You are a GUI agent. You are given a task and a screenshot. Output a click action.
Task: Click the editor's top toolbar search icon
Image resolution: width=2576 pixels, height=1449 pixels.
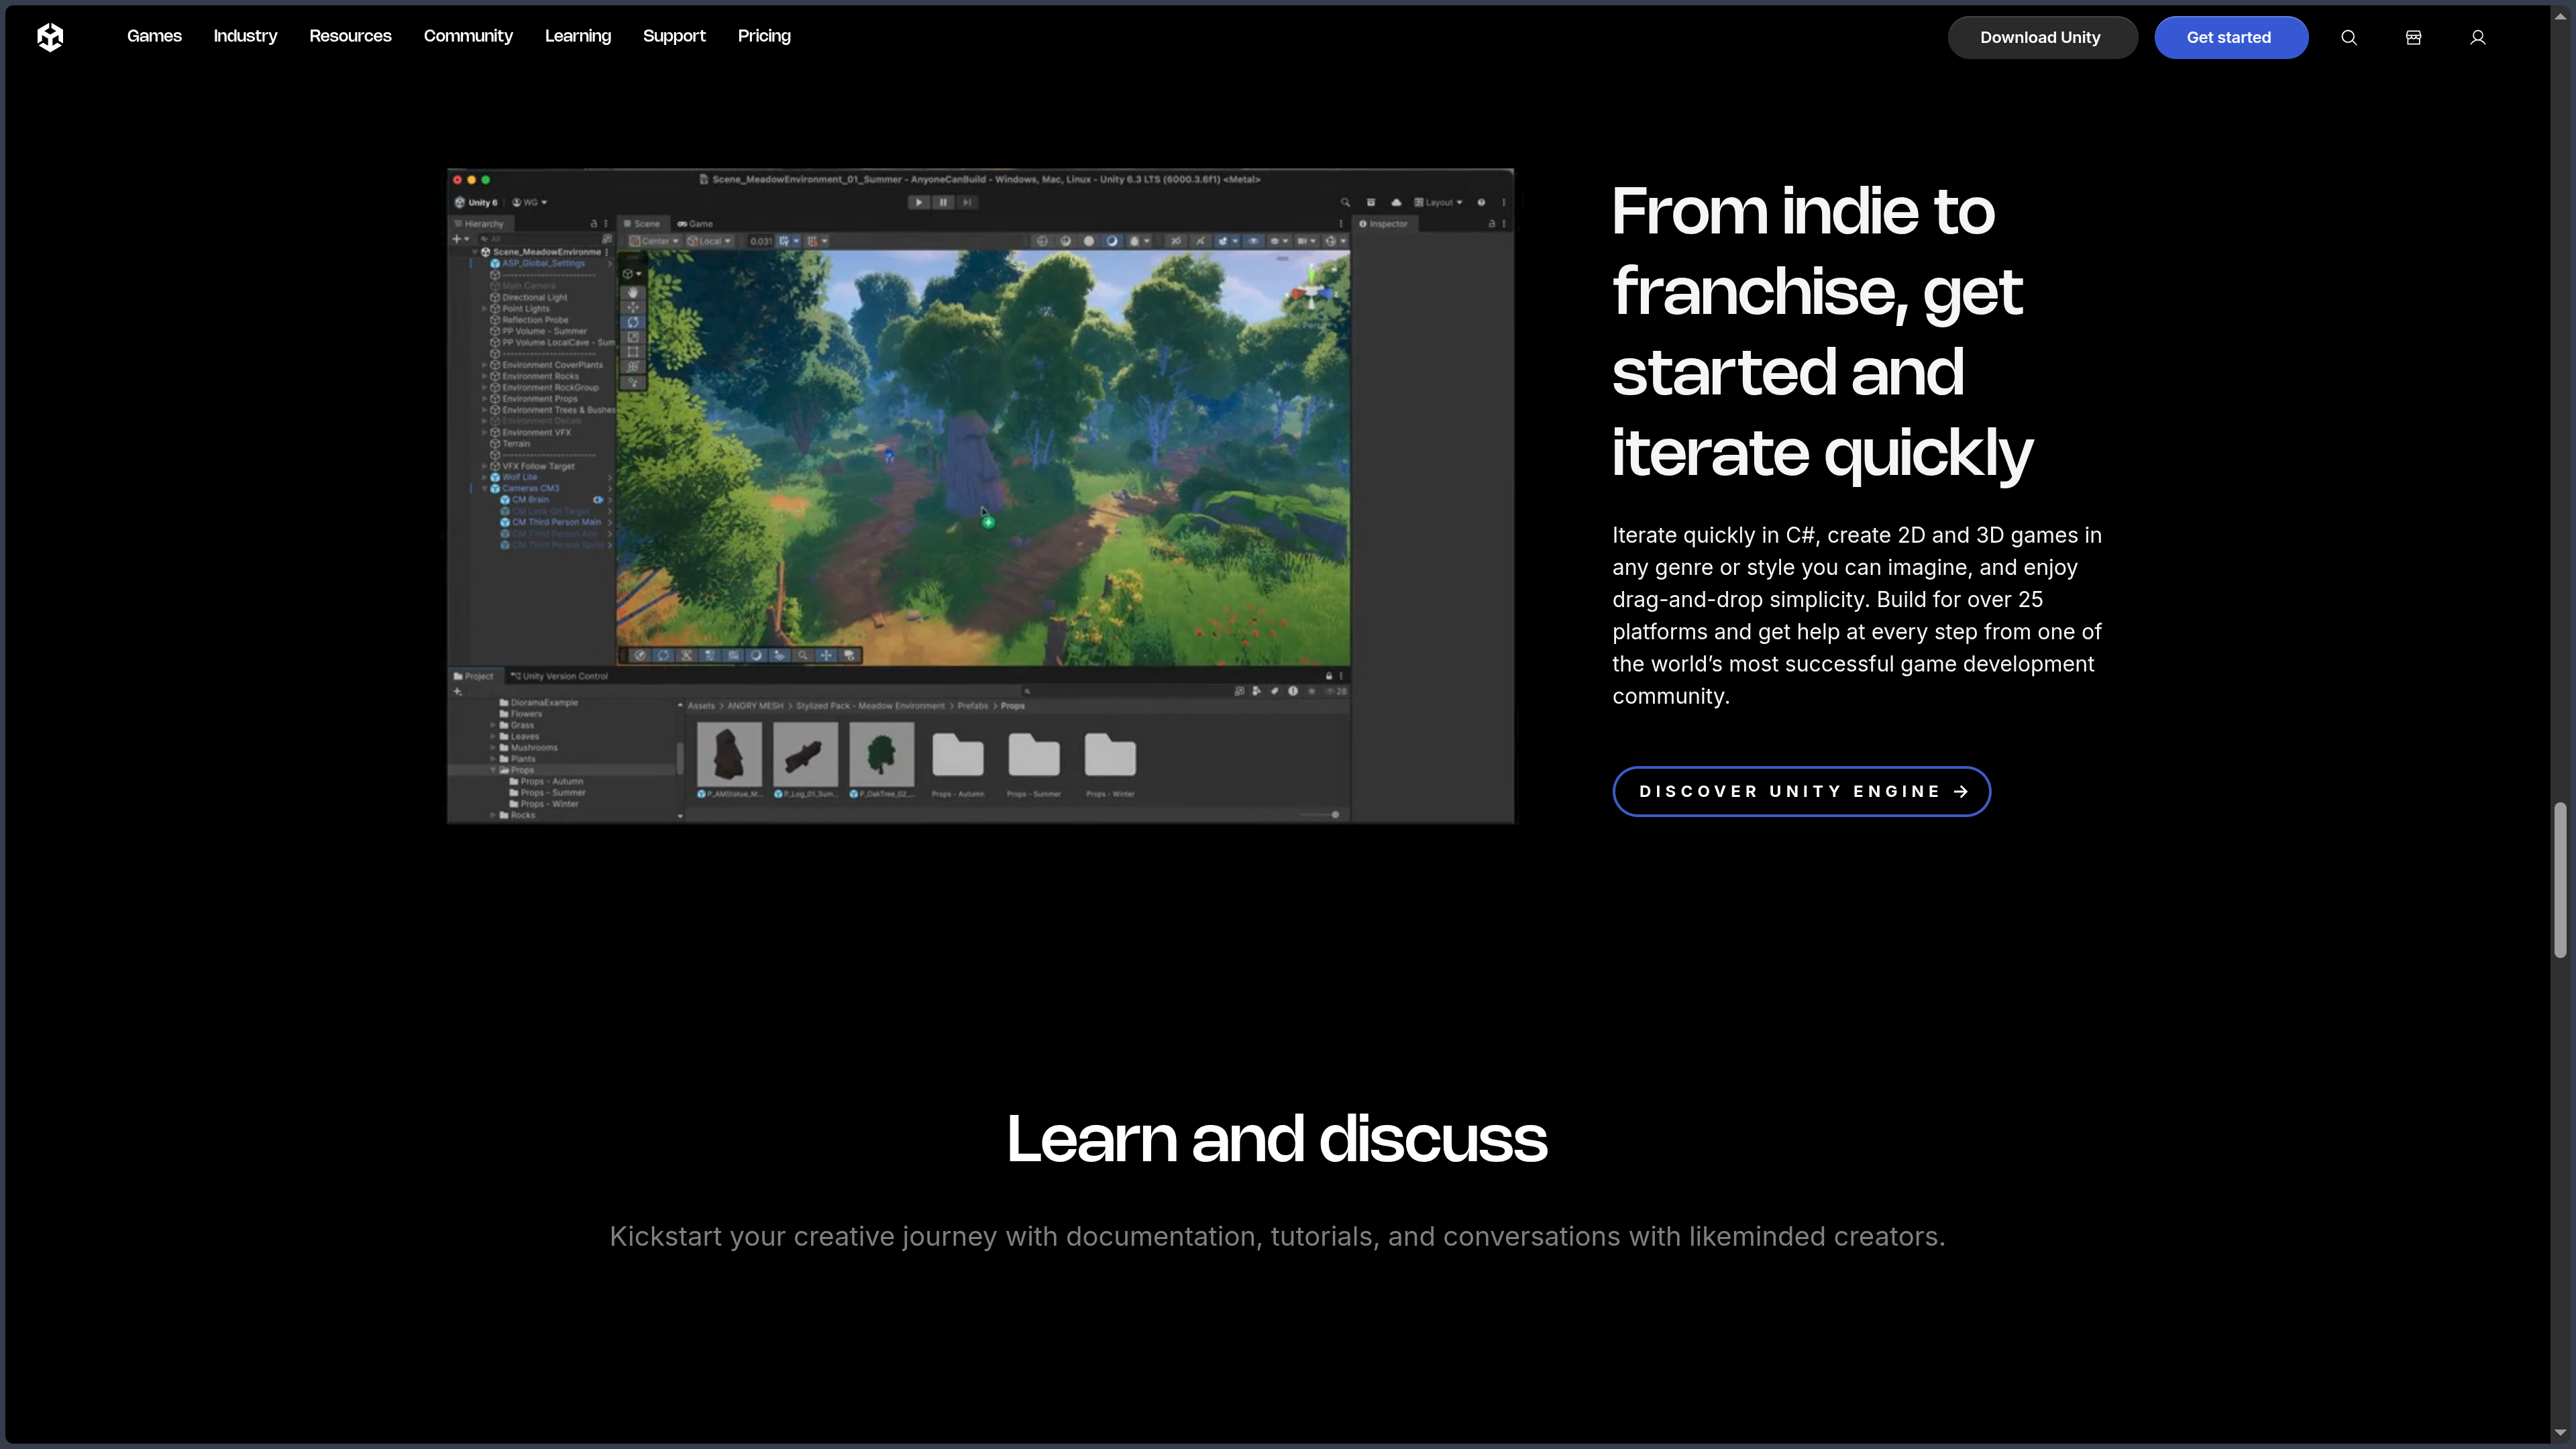pos(1345,202)
